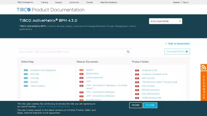The image size is (207, 116).
Task: Open the Troubleshooting Guide link
Action: click(152, 98)
